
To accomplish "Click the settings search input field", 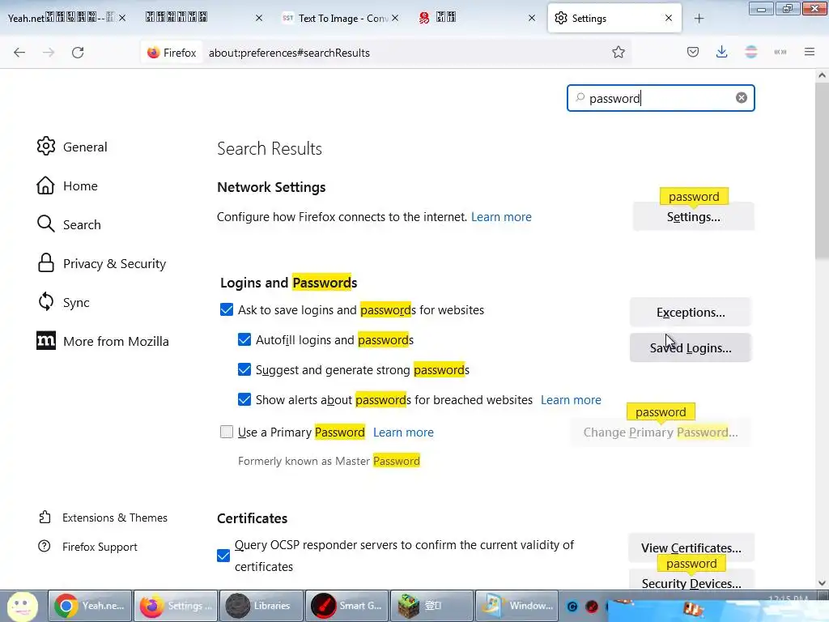I will coord(661,98).
